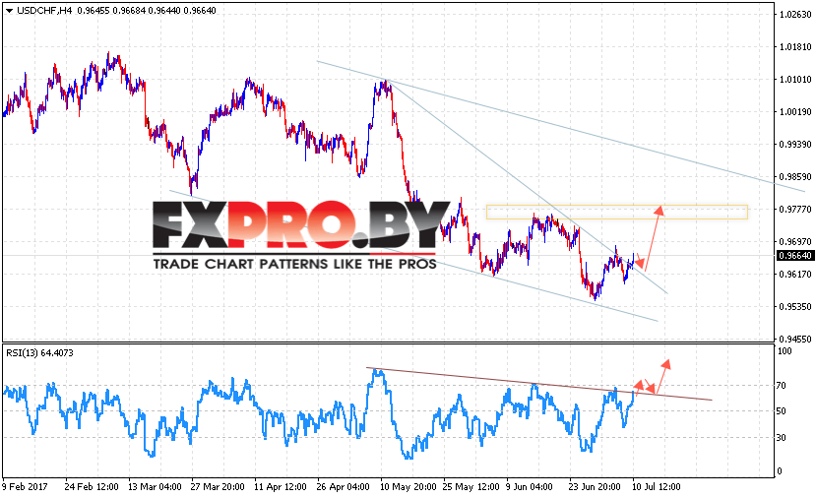816x498 pixels.
Task: Click the 1.00190 price axis value
Action: pyautogui.click(x=795, y=112)
